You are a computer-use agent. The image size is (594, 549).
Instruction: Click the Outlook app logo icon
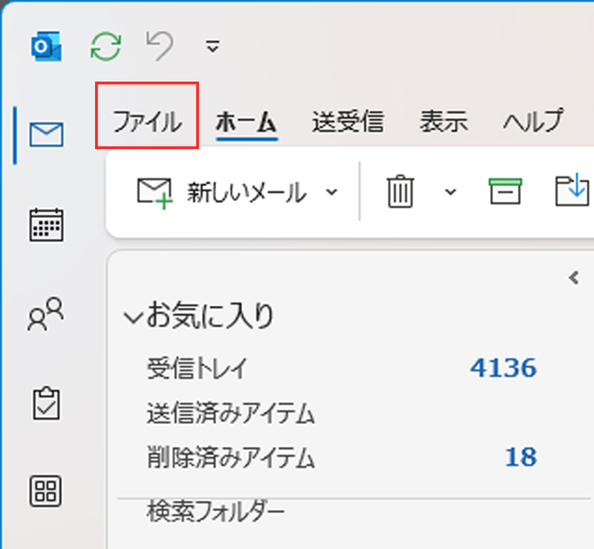46,47
